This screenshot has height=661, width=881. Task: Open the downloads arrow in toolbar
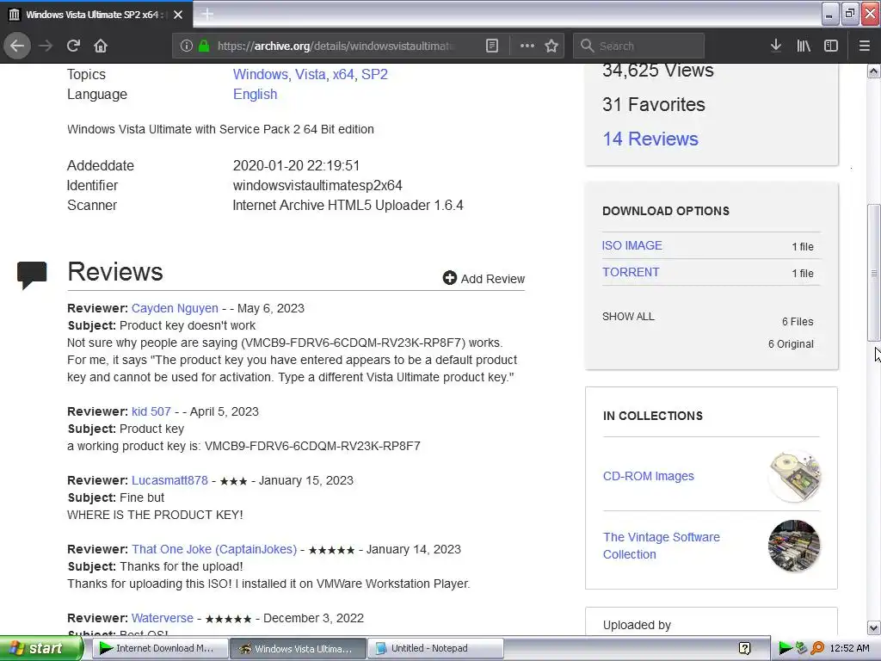click(775, 46)
